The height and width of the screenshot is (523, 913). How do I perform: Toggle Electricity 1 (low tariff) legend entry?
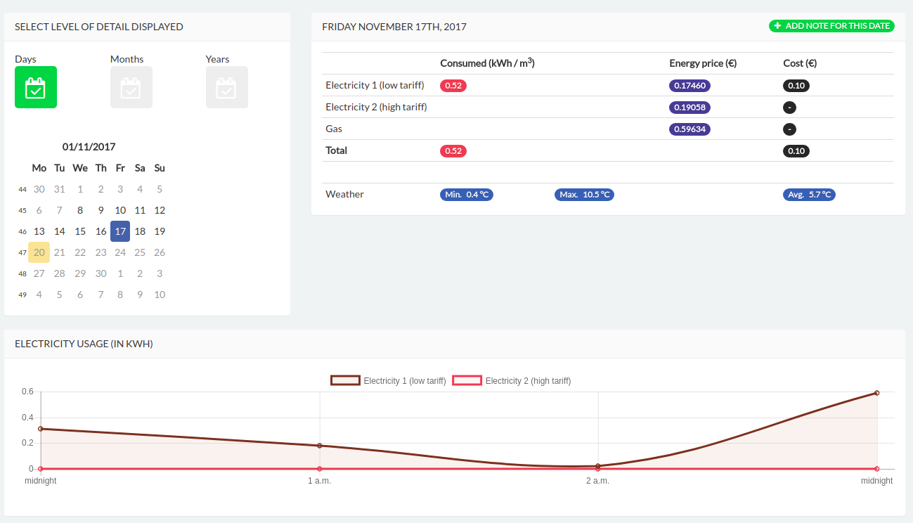389,381
